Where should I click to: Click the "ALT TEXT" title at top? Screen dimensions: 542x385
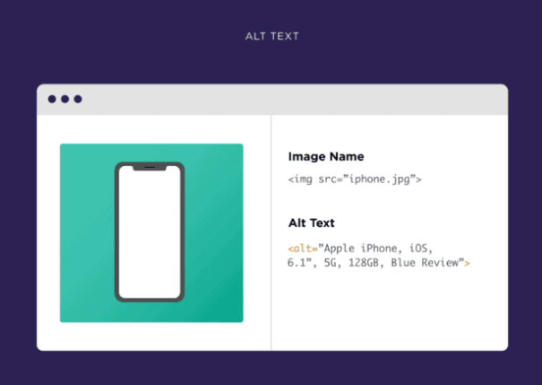point(272,36)
